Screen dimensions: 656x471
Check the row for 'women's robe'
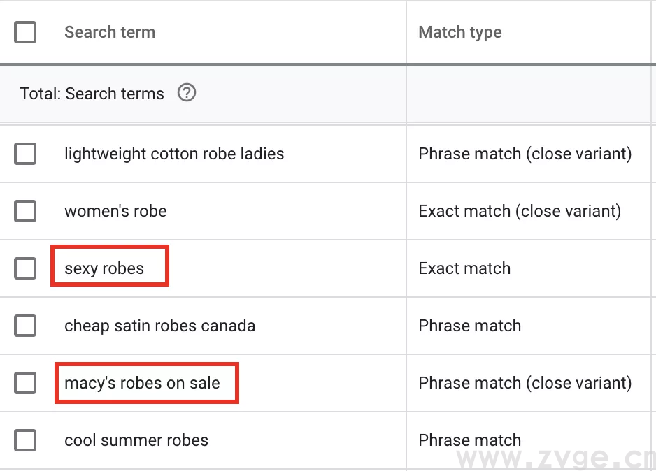[25, 211]
